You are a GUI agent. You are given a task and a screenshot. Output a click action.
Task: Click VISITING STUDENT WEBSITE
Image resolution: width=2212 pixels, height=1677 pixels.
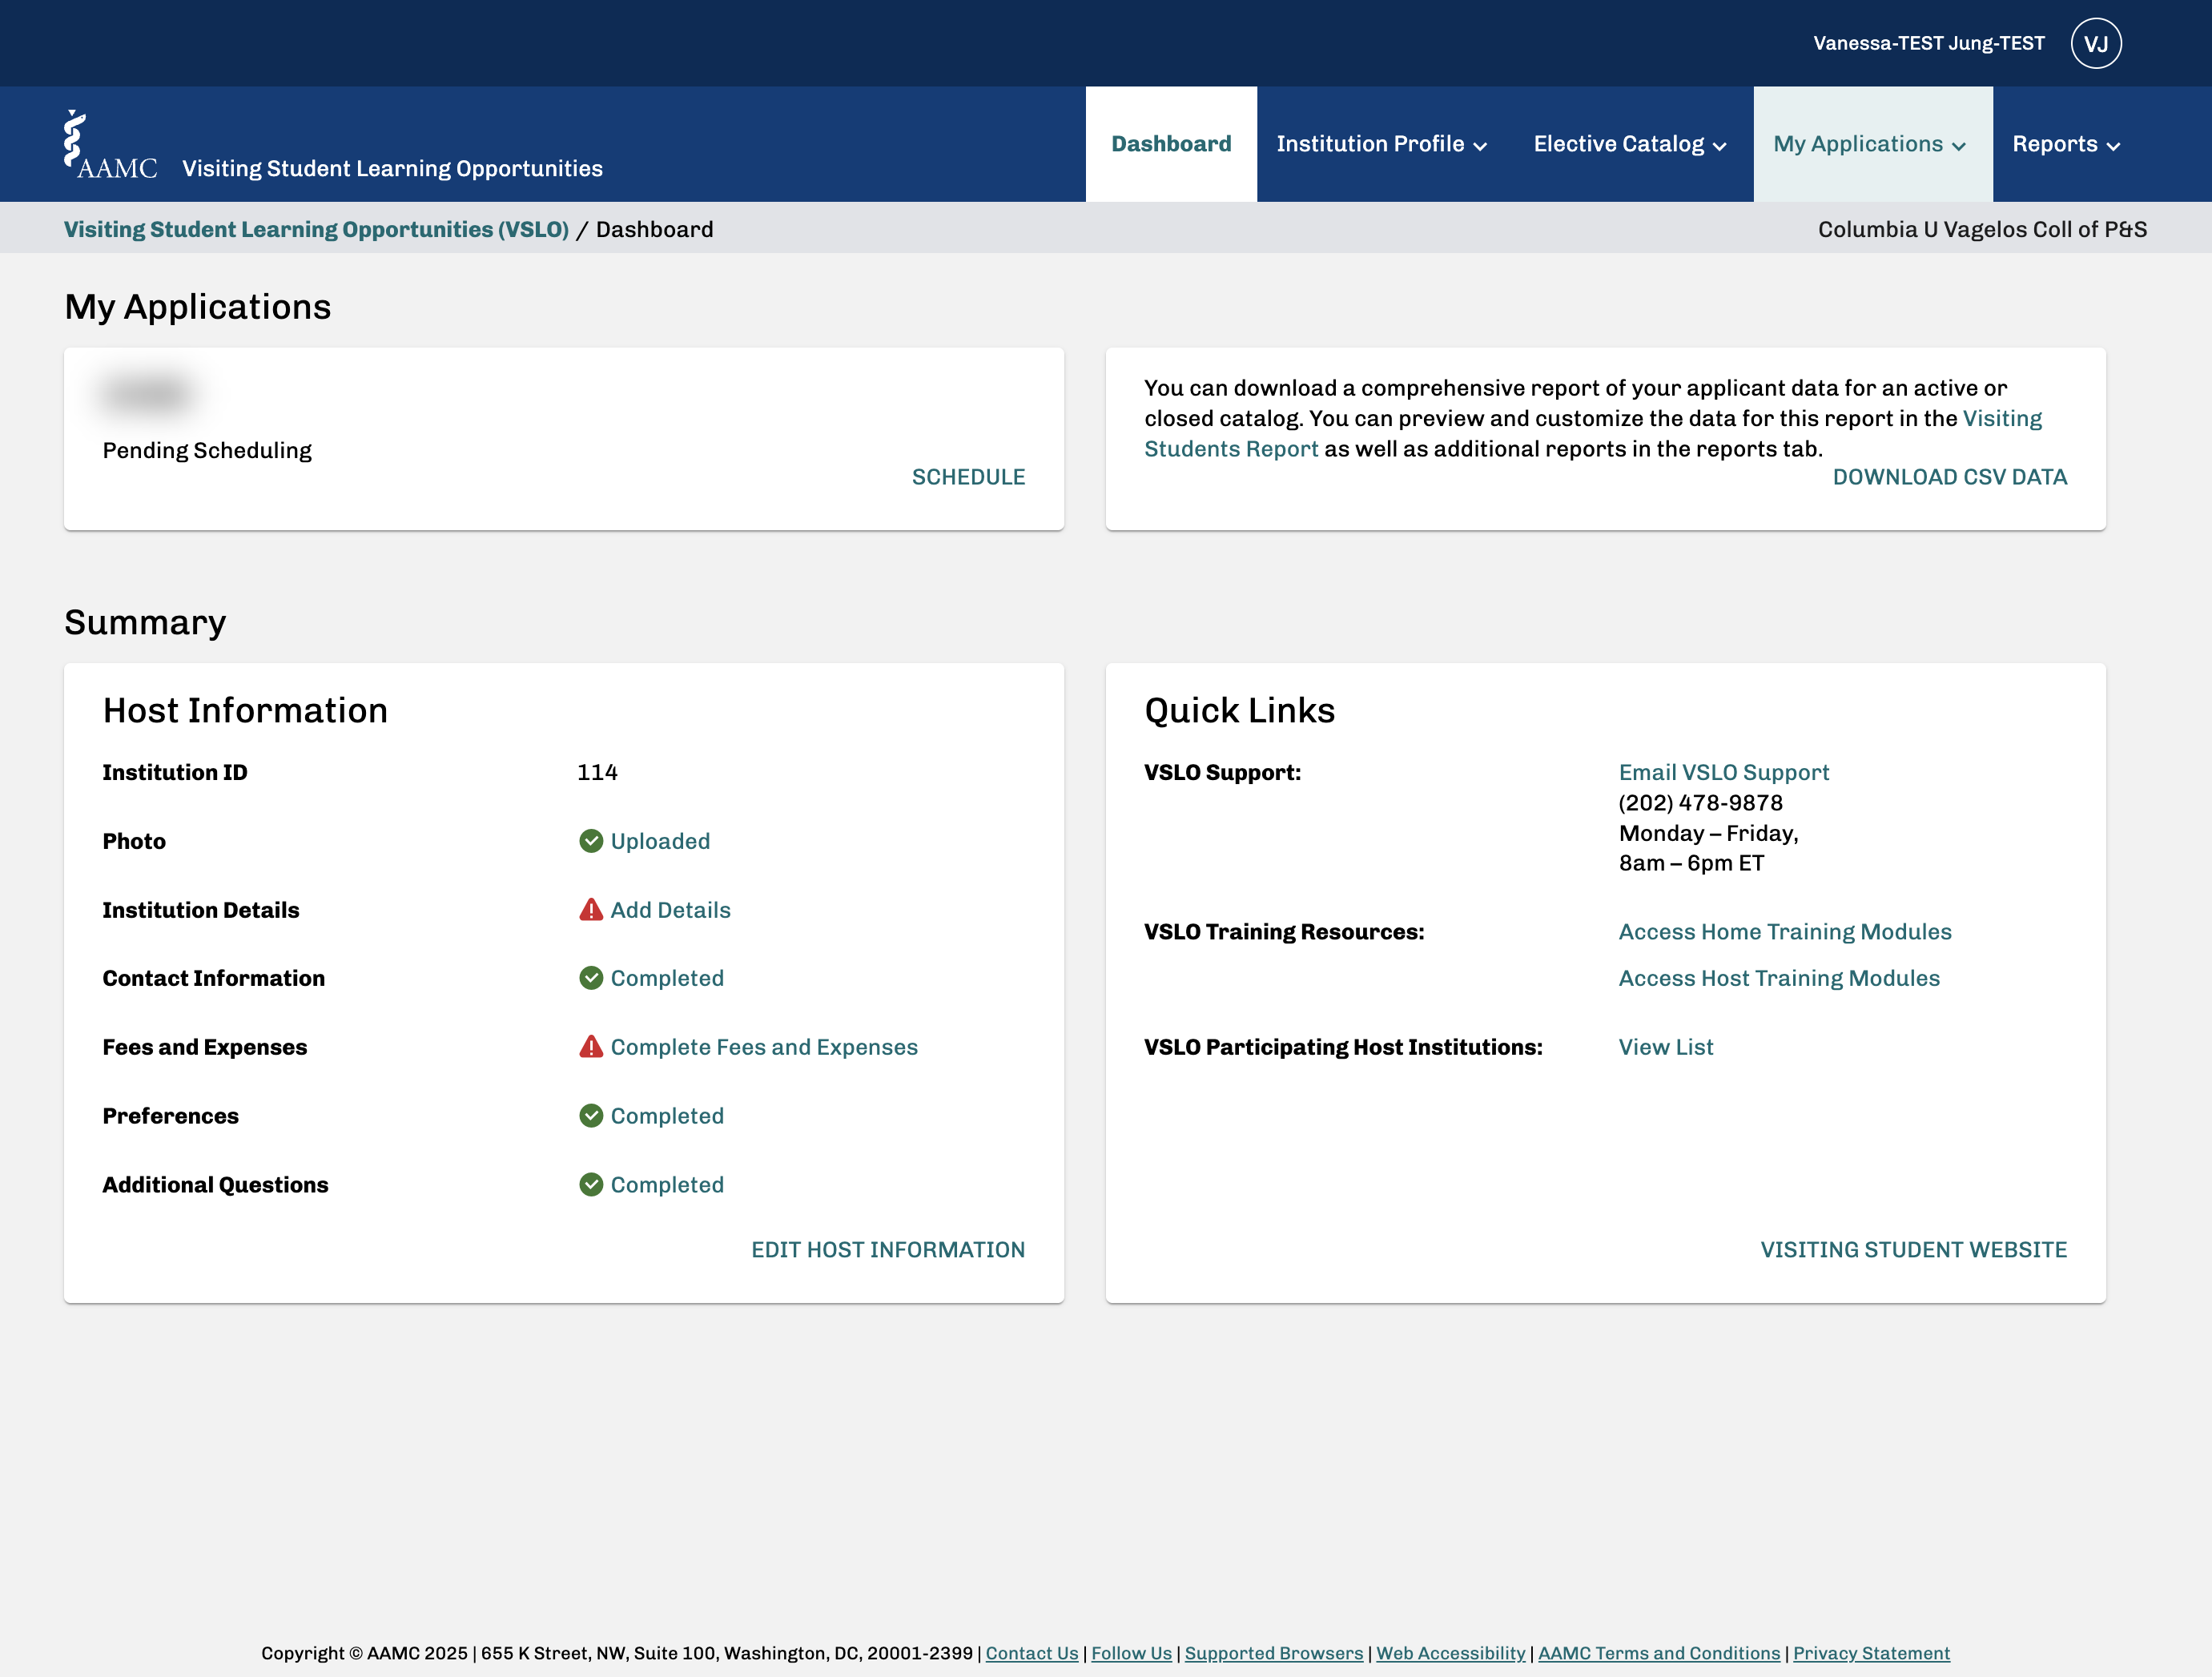(x=1913, y=1250)
